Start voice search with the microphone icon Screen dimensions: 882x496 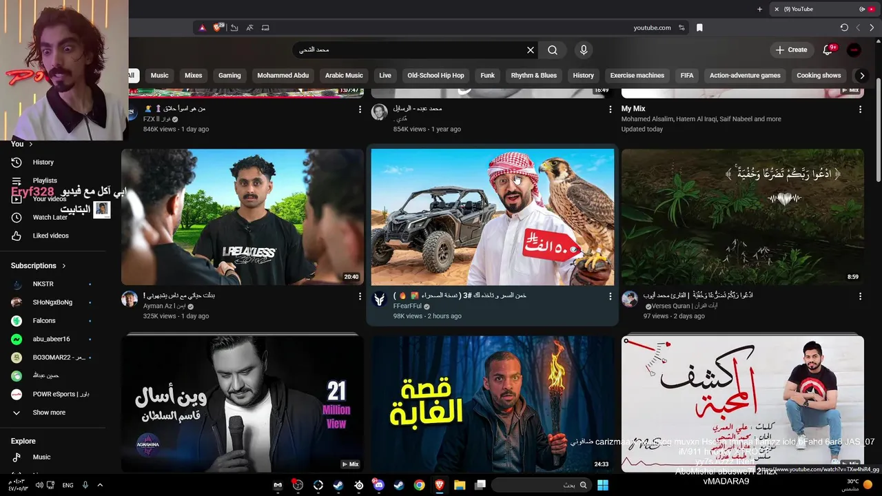[x=584, y=50]
